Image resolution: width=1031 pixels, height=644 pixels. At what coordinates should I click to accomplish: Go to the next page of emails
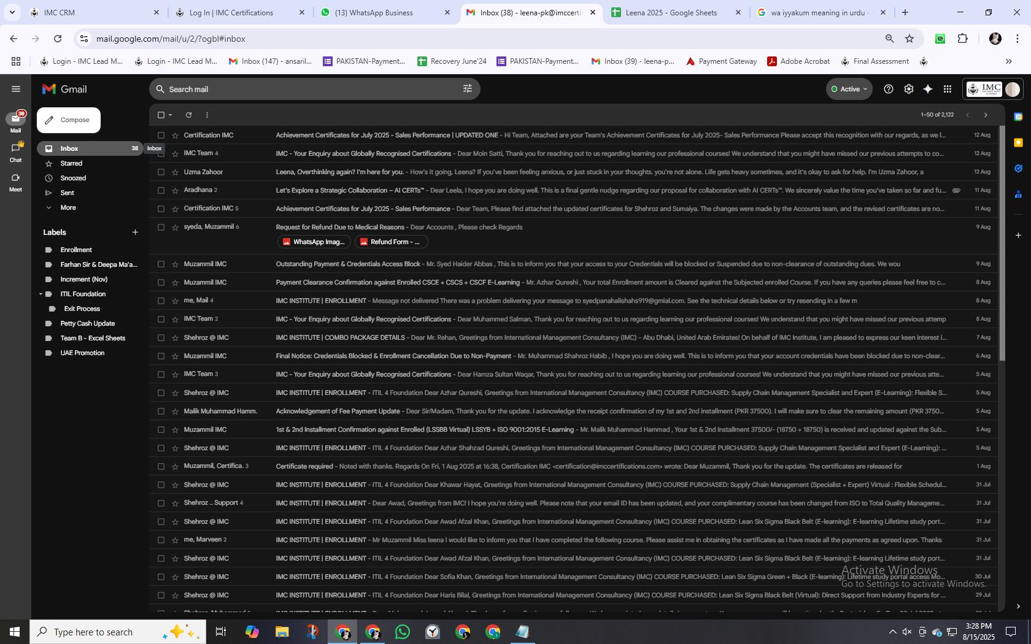[x=986, y=115]
